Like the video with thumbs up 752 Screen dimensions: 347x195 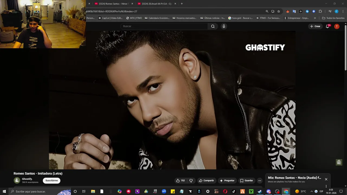click(180, 181)
